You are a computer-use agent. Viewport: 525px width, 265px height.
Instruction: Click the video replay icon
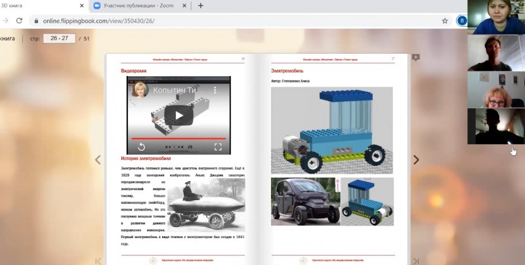(140, 147)
